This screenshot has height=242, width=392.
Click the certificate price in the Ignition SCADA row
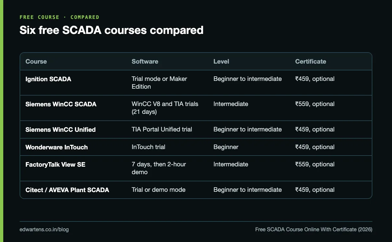(315, 79)
